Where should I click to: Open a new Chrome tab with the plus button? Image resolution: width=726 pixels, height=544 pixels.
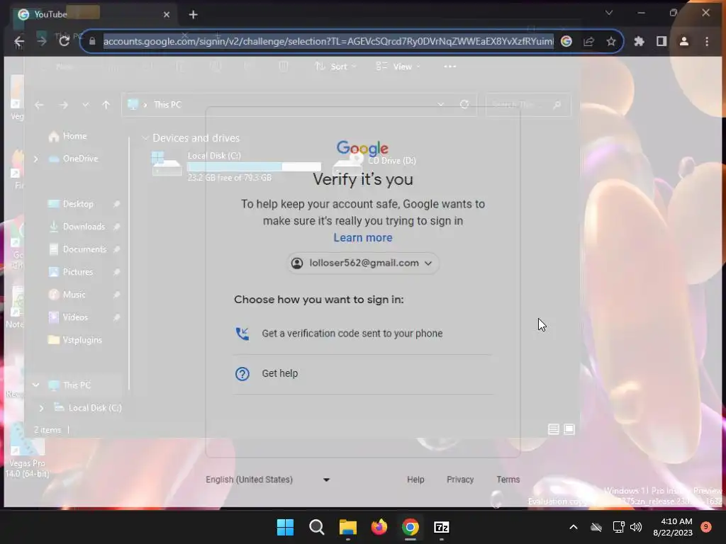(x=193, y=15)
